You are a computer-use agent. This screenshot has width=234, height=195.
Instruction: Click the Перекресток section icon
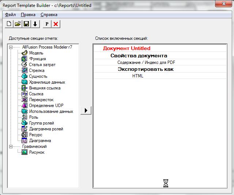[x=24, y=100]
